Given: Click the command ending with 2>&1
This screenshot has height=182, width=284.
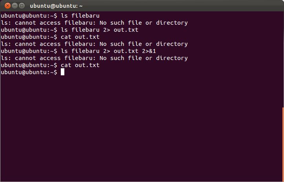Looking at the screenshot, I should tap(108, 51).
